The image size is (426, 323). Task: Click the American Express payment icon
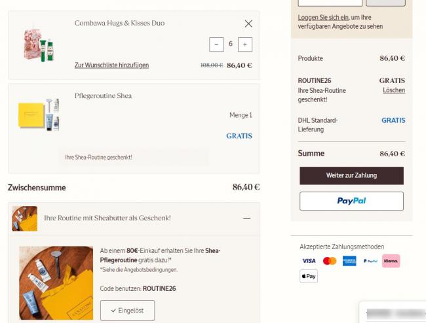(349, 261)
